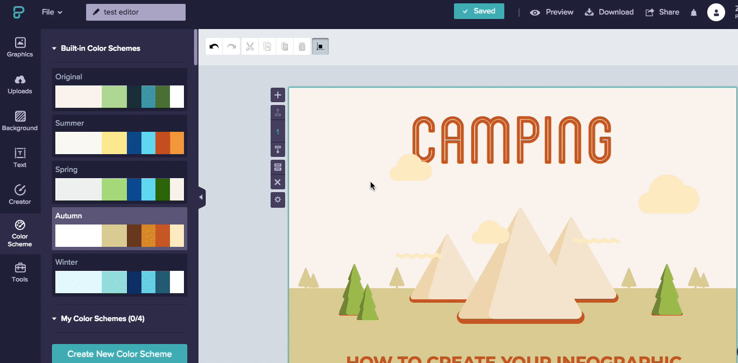Apply the Winter color scheme
Image resolution: width=738 pixels, height=363 pixels.
[120, 275]
